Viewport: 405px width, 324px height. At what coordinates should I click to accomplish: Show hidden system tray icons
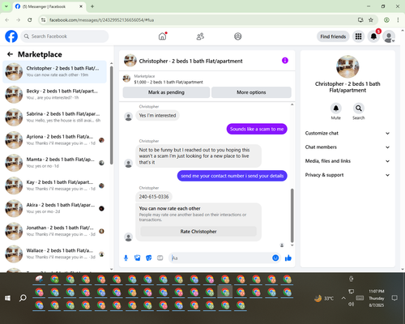(343, 298)
